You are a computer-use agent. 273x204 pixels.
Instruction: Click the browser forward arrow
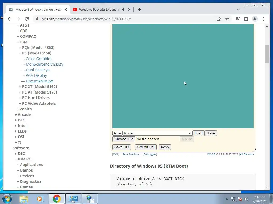click(18, 19)
